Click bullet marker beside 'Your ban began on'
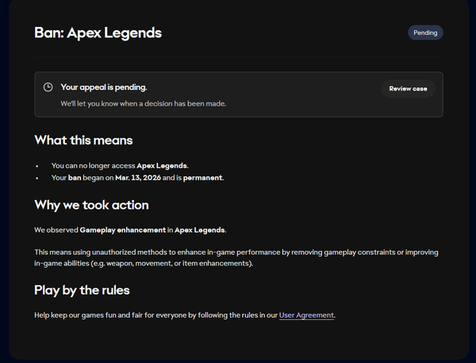476x363 pixels. tap(39, 177)
